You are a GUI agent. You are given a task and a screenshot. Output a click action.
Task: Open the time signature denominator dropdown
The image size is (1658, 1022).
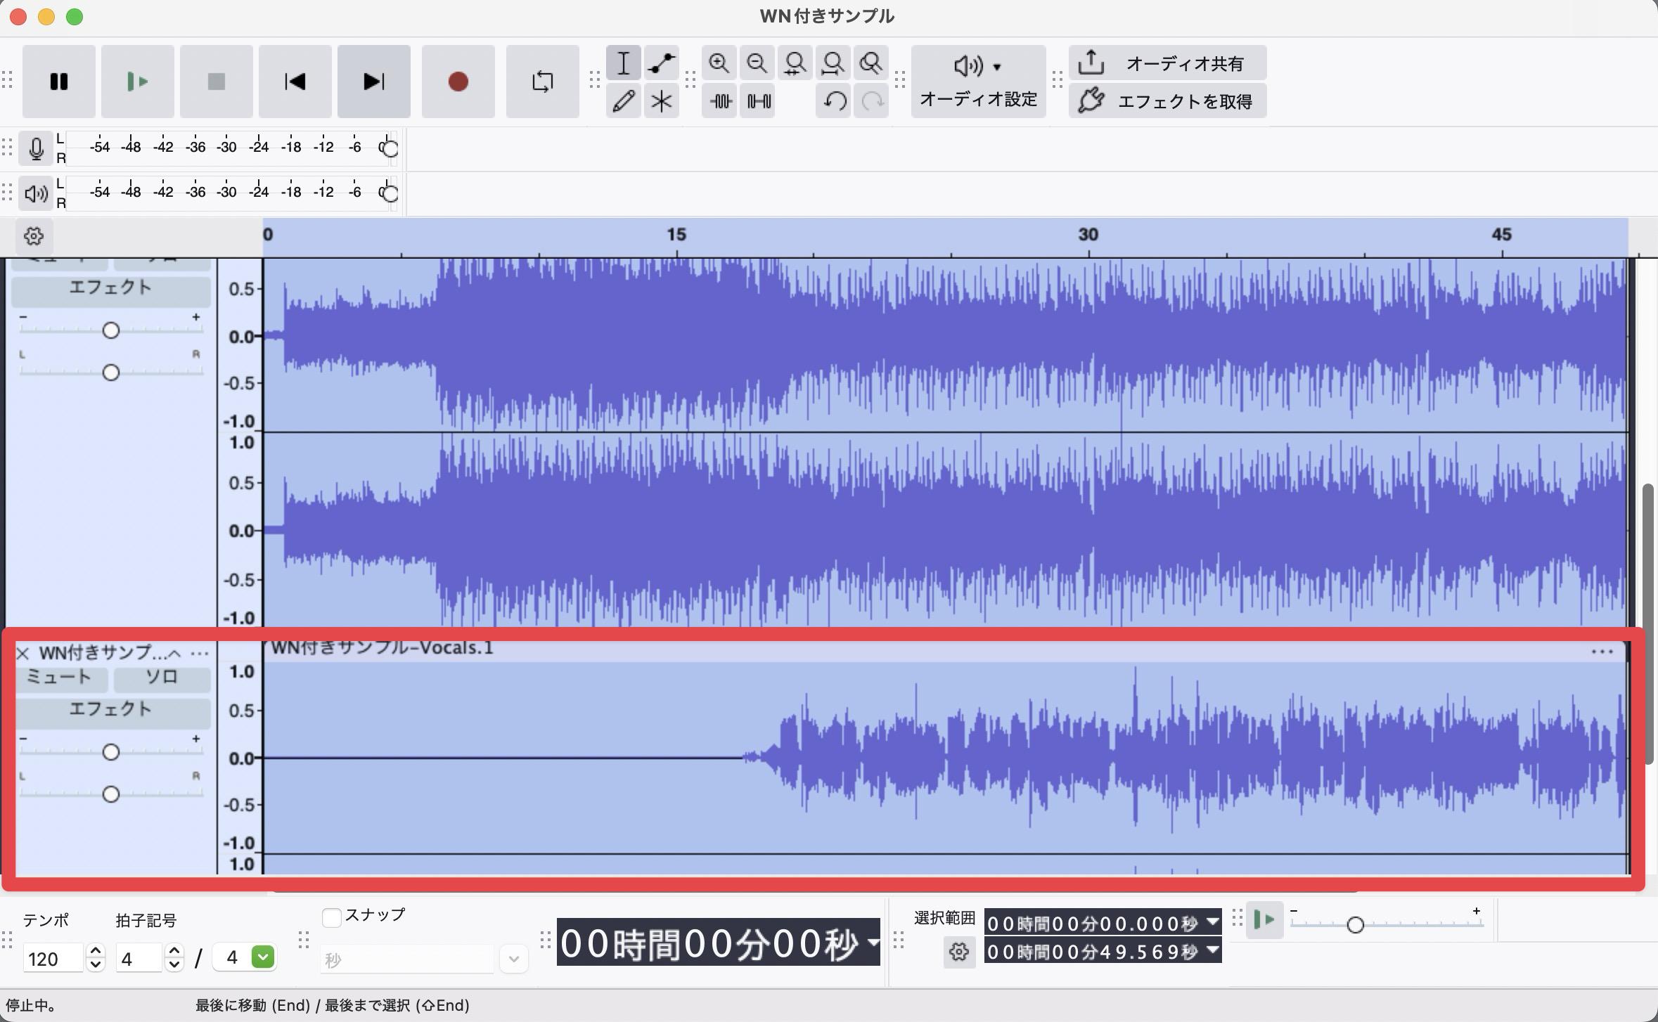262,957
